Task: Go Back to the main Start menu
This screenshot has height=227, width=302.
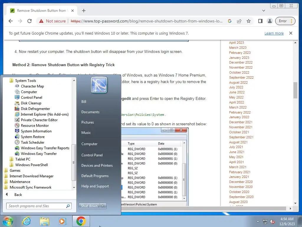Action: pyautogui.click(x=18, y=194)
